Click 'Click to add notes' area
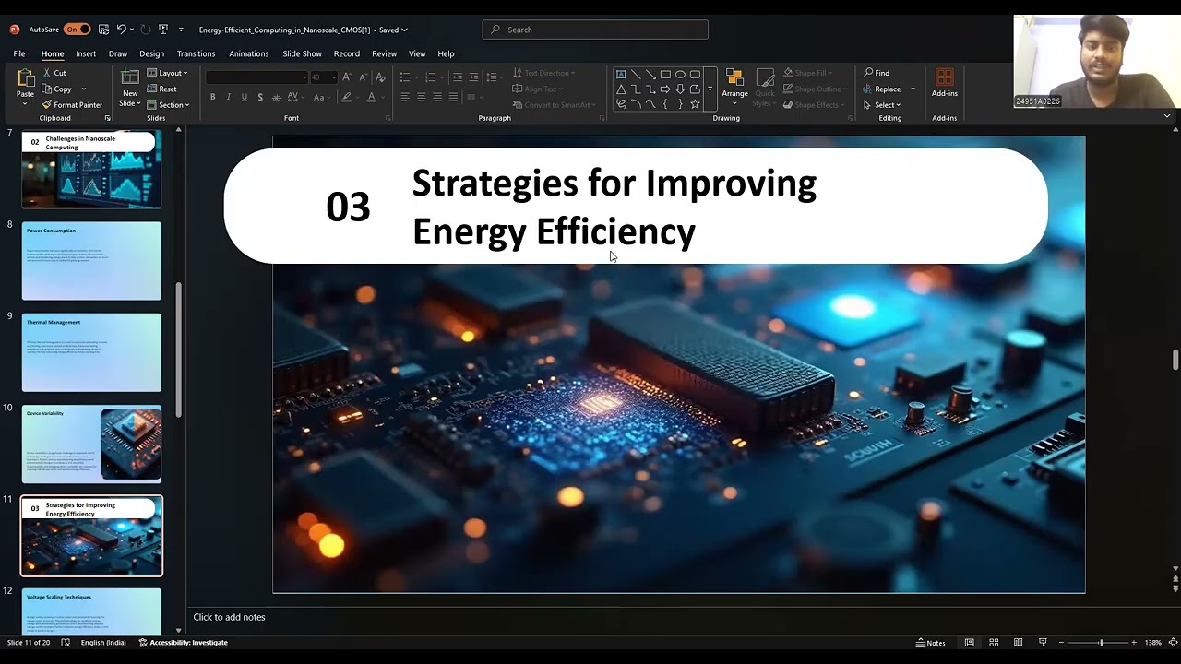The image size is (1181, 664). click(x=229, y=617)
